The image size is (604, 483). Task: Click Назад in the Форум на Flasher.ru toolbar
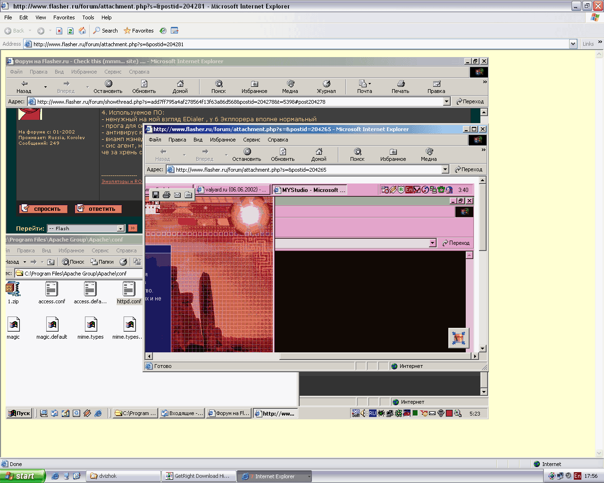tap(24, 87)
